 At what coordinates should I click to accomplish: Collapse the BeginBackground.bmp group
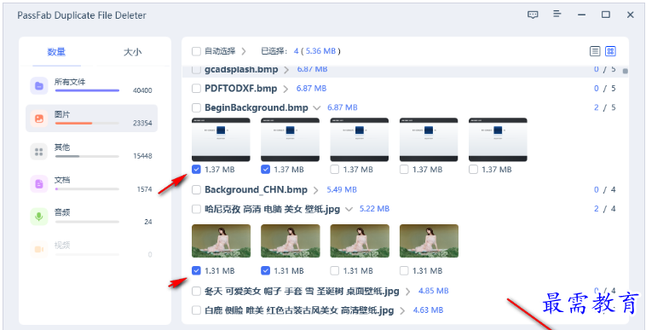(x=316, y=108)
